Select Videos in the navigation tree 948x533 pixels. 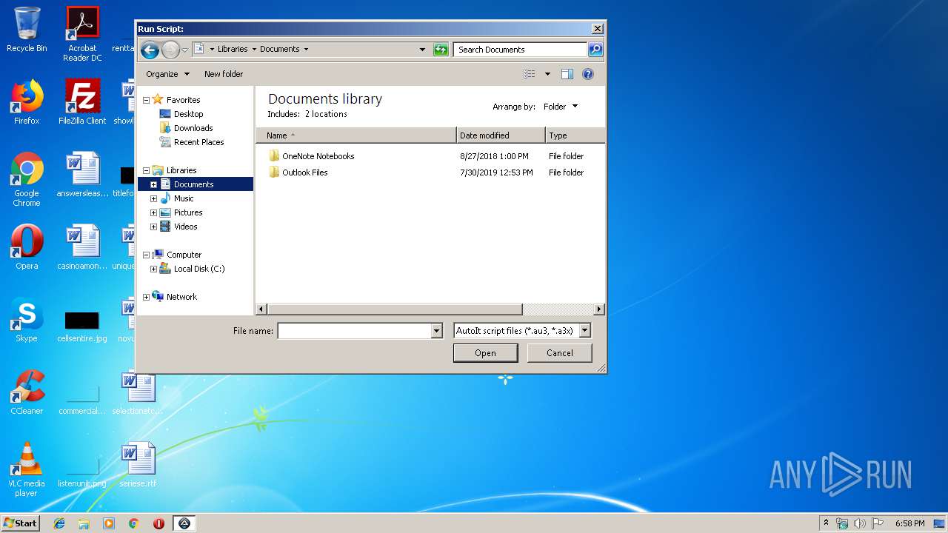(185, 227)
